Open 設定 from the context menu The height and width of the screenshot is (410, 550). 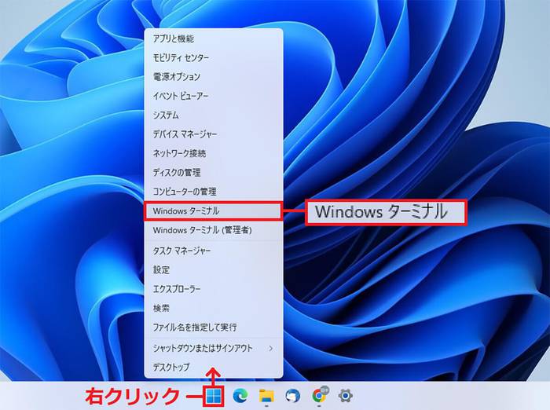pos(214,270)
